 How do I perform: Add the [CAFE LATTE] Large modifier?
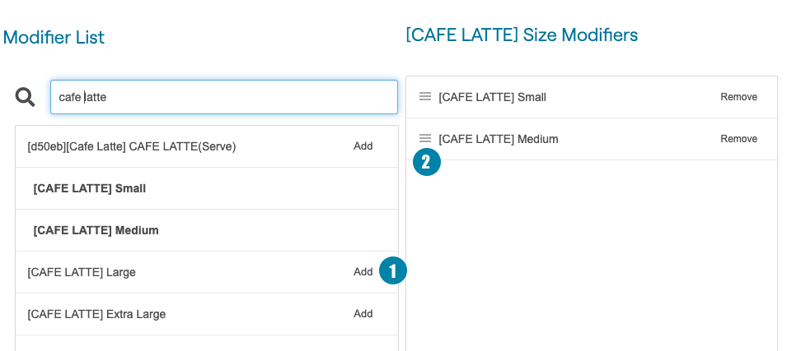363,272
